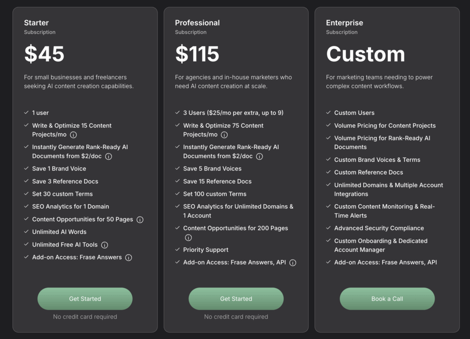
Task: Open info icon beside Professional 75 Content Projects
Action: [224, 135]
